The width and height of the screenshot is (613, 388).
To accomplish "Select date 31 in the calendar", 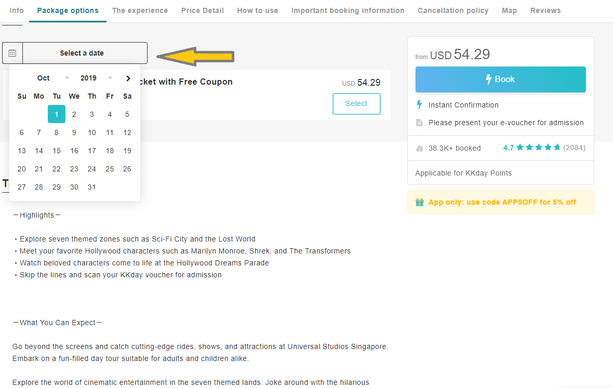I will [x=92, y=187].
